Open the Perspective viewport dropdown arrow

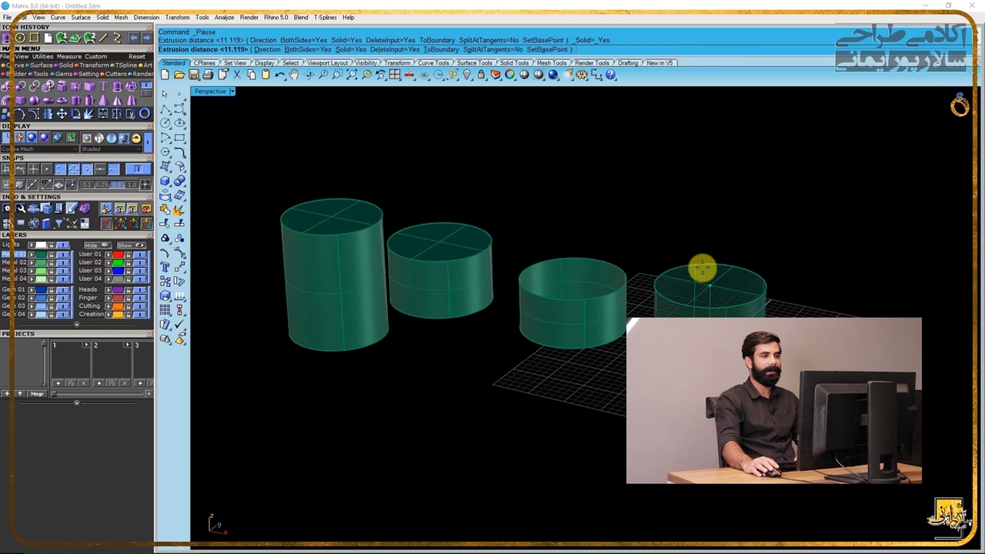click(x=232, y=92)
